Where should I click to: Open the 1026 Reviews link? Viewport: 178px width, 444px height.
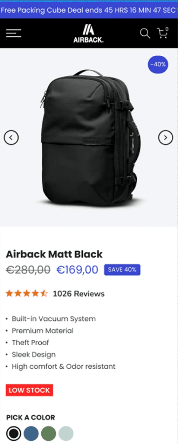[x=78, y=294]
